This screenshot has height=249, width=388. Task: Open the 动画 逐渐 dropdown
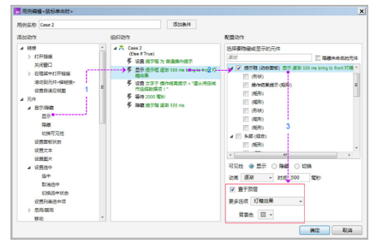click(257, 177)
